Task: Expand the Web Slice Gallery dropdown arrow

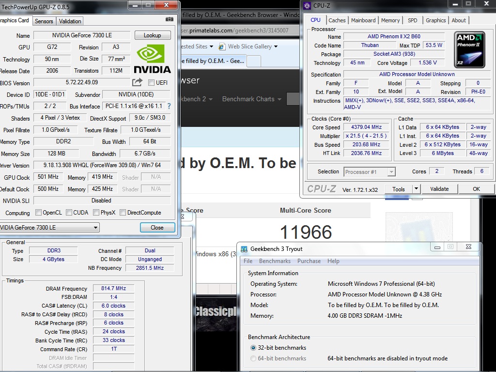Action: coord(276,46)
